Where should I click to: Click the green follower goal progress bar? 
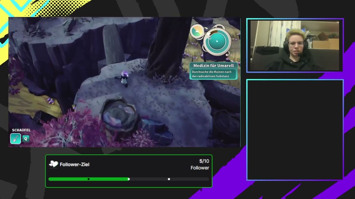coord(129,179)
